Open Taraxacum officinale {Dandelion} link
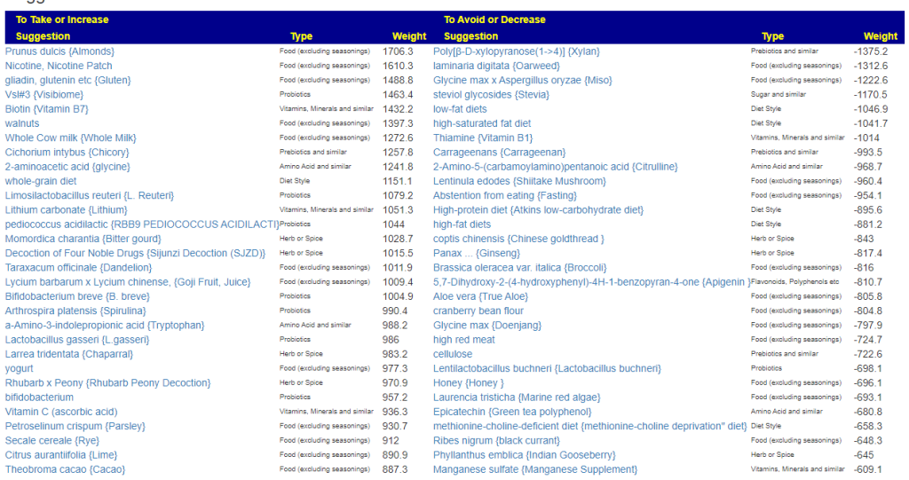Screen dimensions: 909x480 [x=78, y=268]
